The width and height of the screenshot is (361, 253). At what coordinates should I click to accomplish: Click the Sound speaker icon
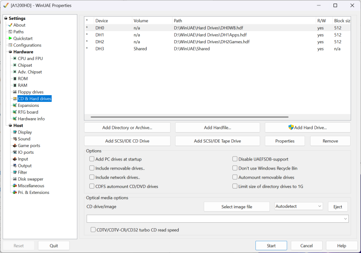(x=15, y=139)
